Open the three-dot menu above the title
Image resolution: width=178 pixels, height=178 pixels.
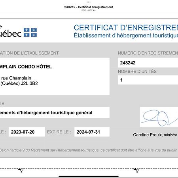click(x=89, y=2)
